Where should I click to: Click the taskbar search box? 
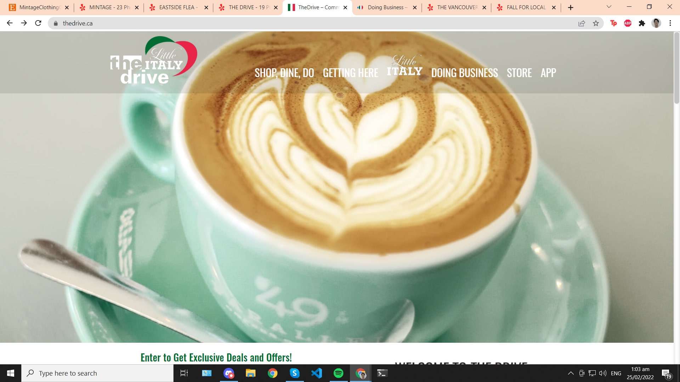coord(97,373)
